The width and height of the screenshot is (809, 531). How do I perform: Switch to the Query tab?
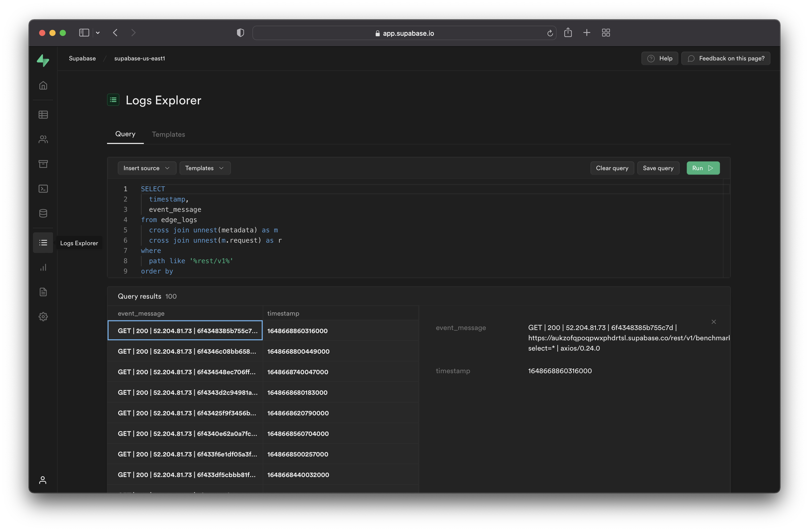[x=125, y=134]
